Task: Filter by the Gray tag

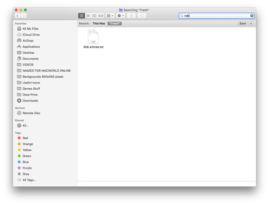Action: pos(26,174)
